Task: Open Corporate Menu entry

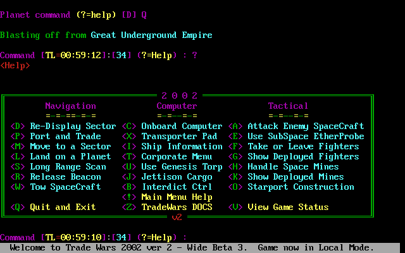Action: pyautogui.click(x=167, y=156)
